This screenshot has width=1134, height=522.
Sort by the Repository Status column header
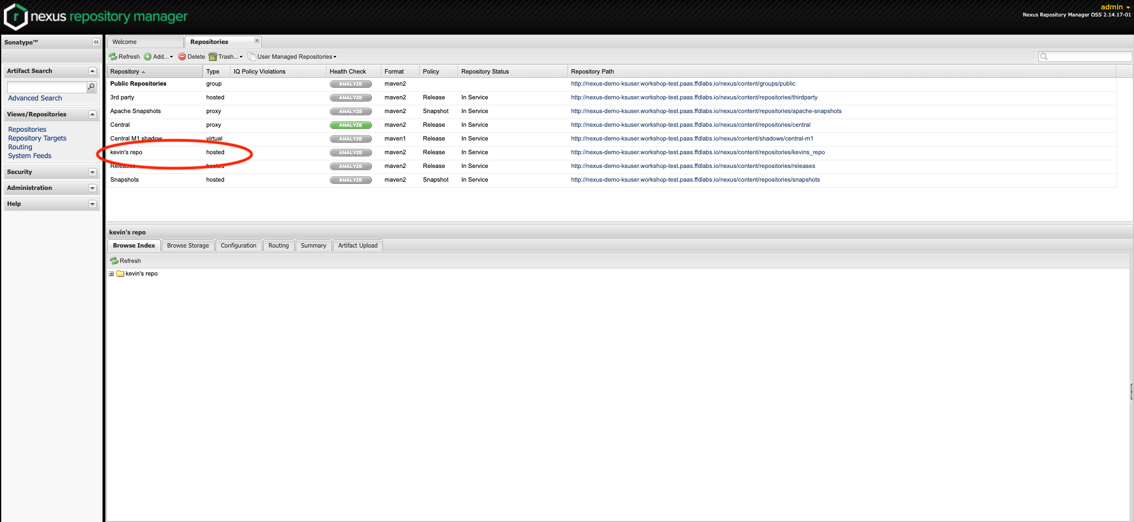(512, 71)
